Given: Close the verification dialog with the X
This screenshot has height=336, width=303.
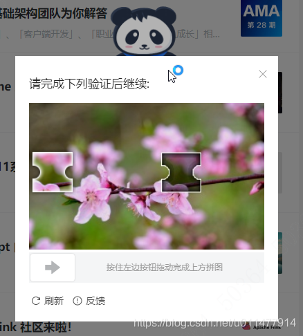Looking at the screenshot, I should pyautogui.click(x=263, y=74).
